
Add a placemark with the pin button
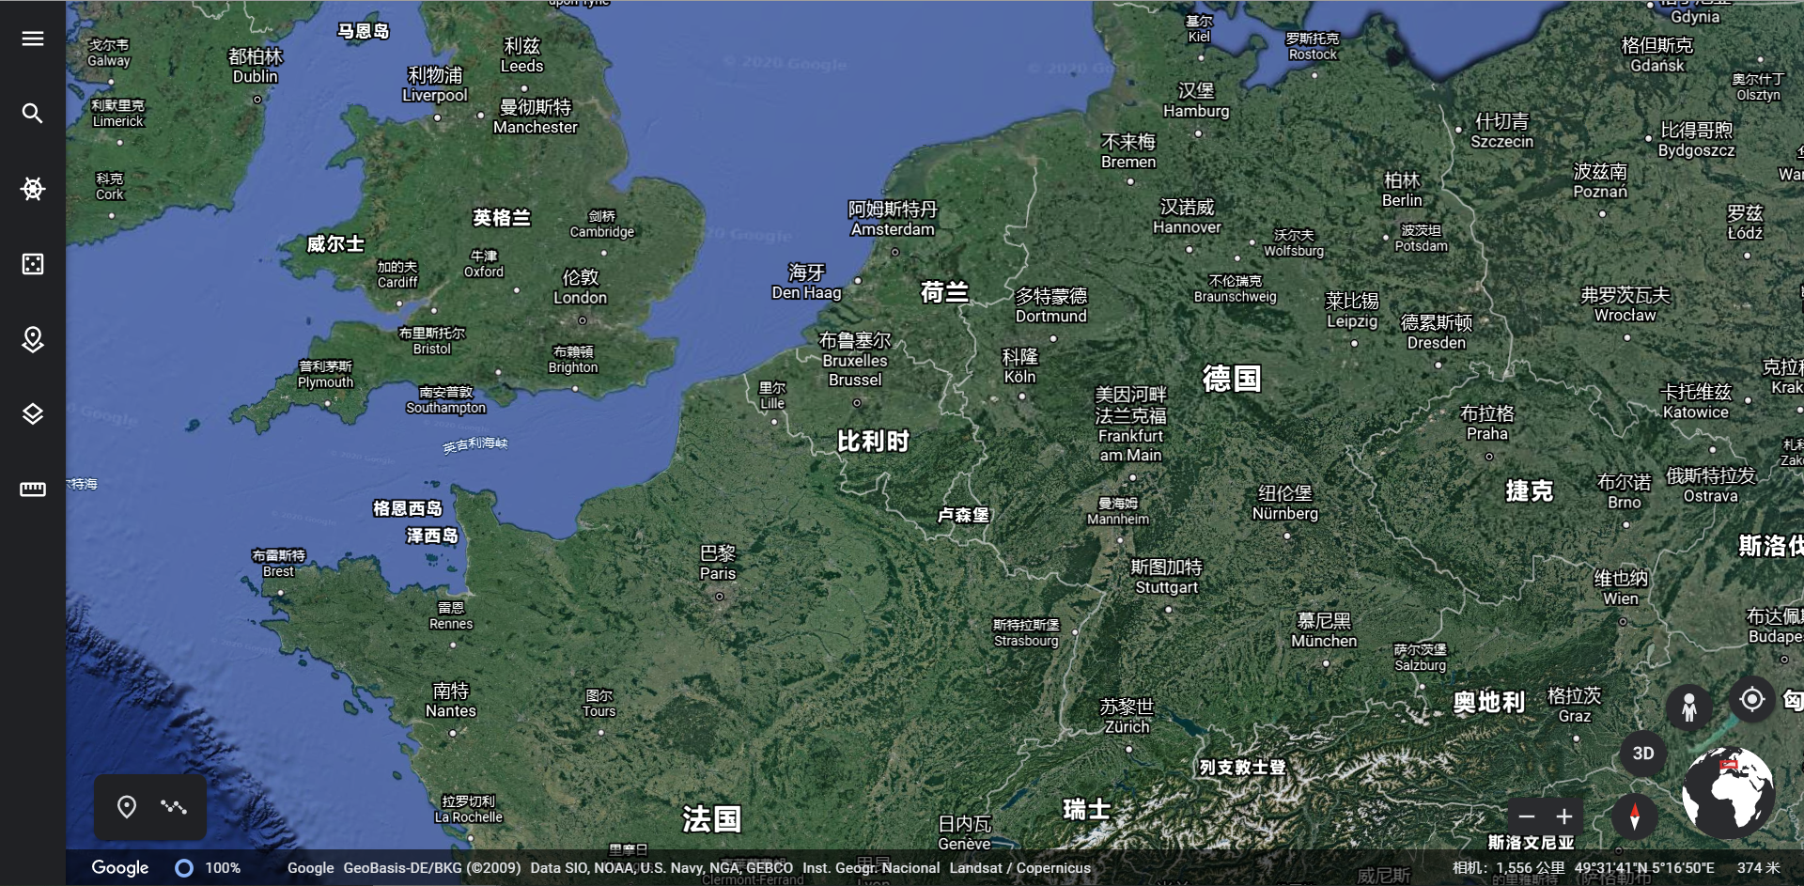[x=127, y=806]
